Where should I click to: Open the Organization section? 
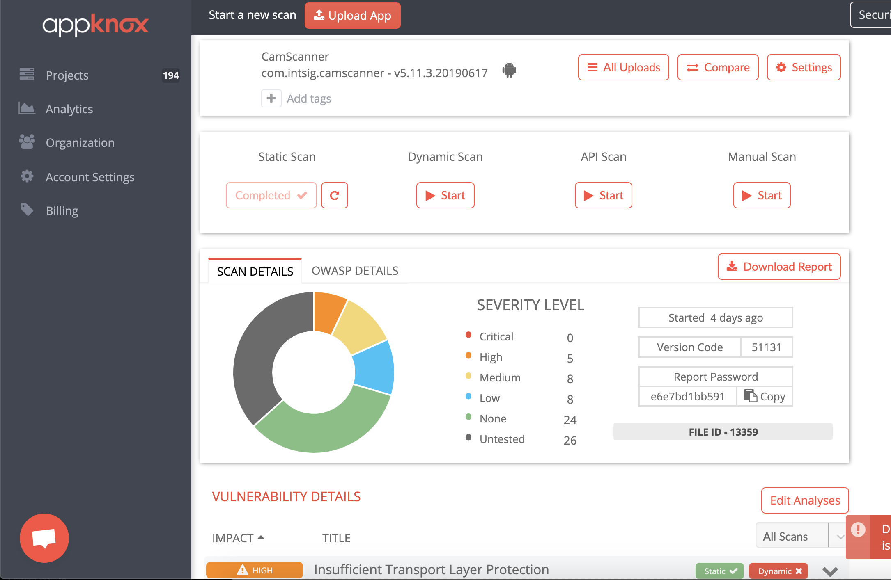tap(80, 142)
